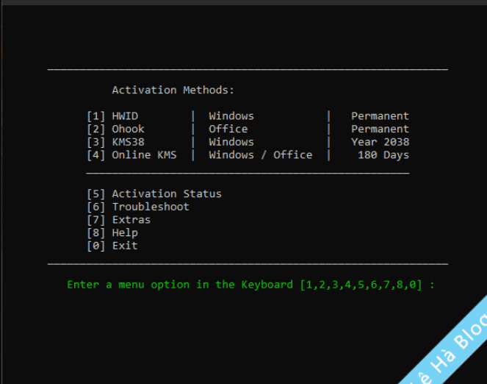Choose the [4] Online KMS entry
Image resolution: width=487 pixels, height=384 pixels.
tap(131, 155)
